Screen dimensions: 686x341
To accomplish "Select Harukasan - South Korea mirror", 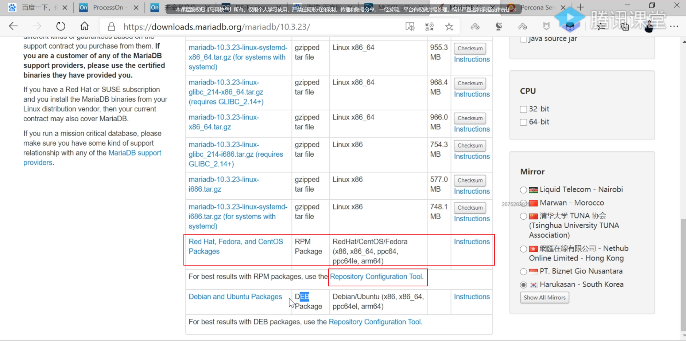I will 523,285.
